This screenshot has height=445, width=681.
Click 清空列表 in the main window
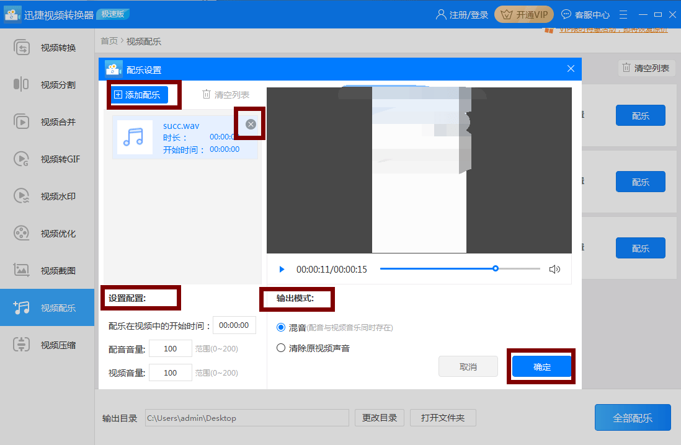pos(646,68)
